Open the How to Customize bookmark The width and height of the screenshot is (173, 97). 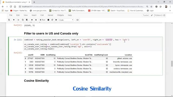tap(136, 11)
